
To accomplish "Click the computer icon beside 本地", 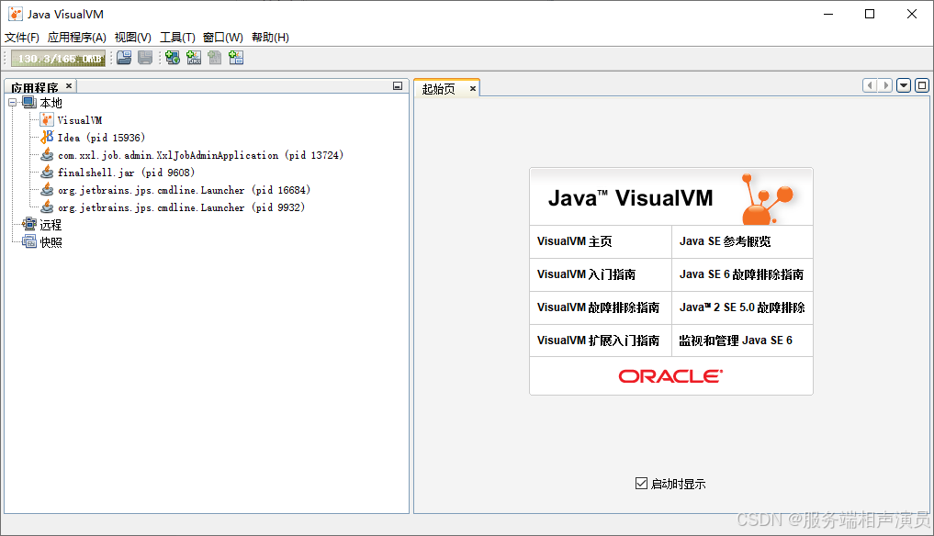I will tap(29, 103).
